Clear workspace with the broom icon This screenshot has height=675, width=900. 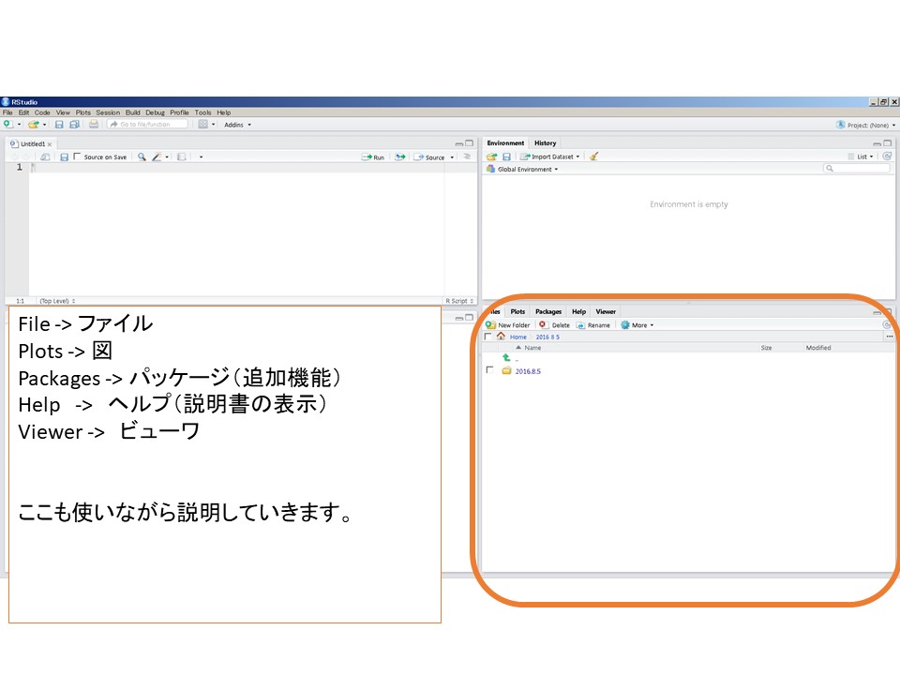[594, 157]
